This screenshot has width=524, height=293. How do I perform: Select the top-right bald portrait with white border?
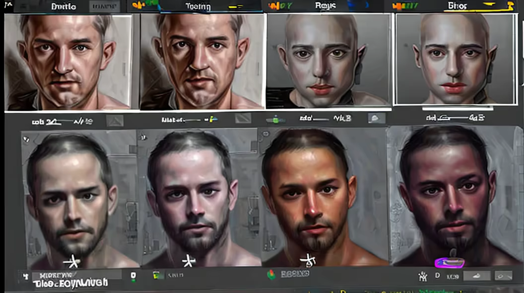tap(455, 58)
